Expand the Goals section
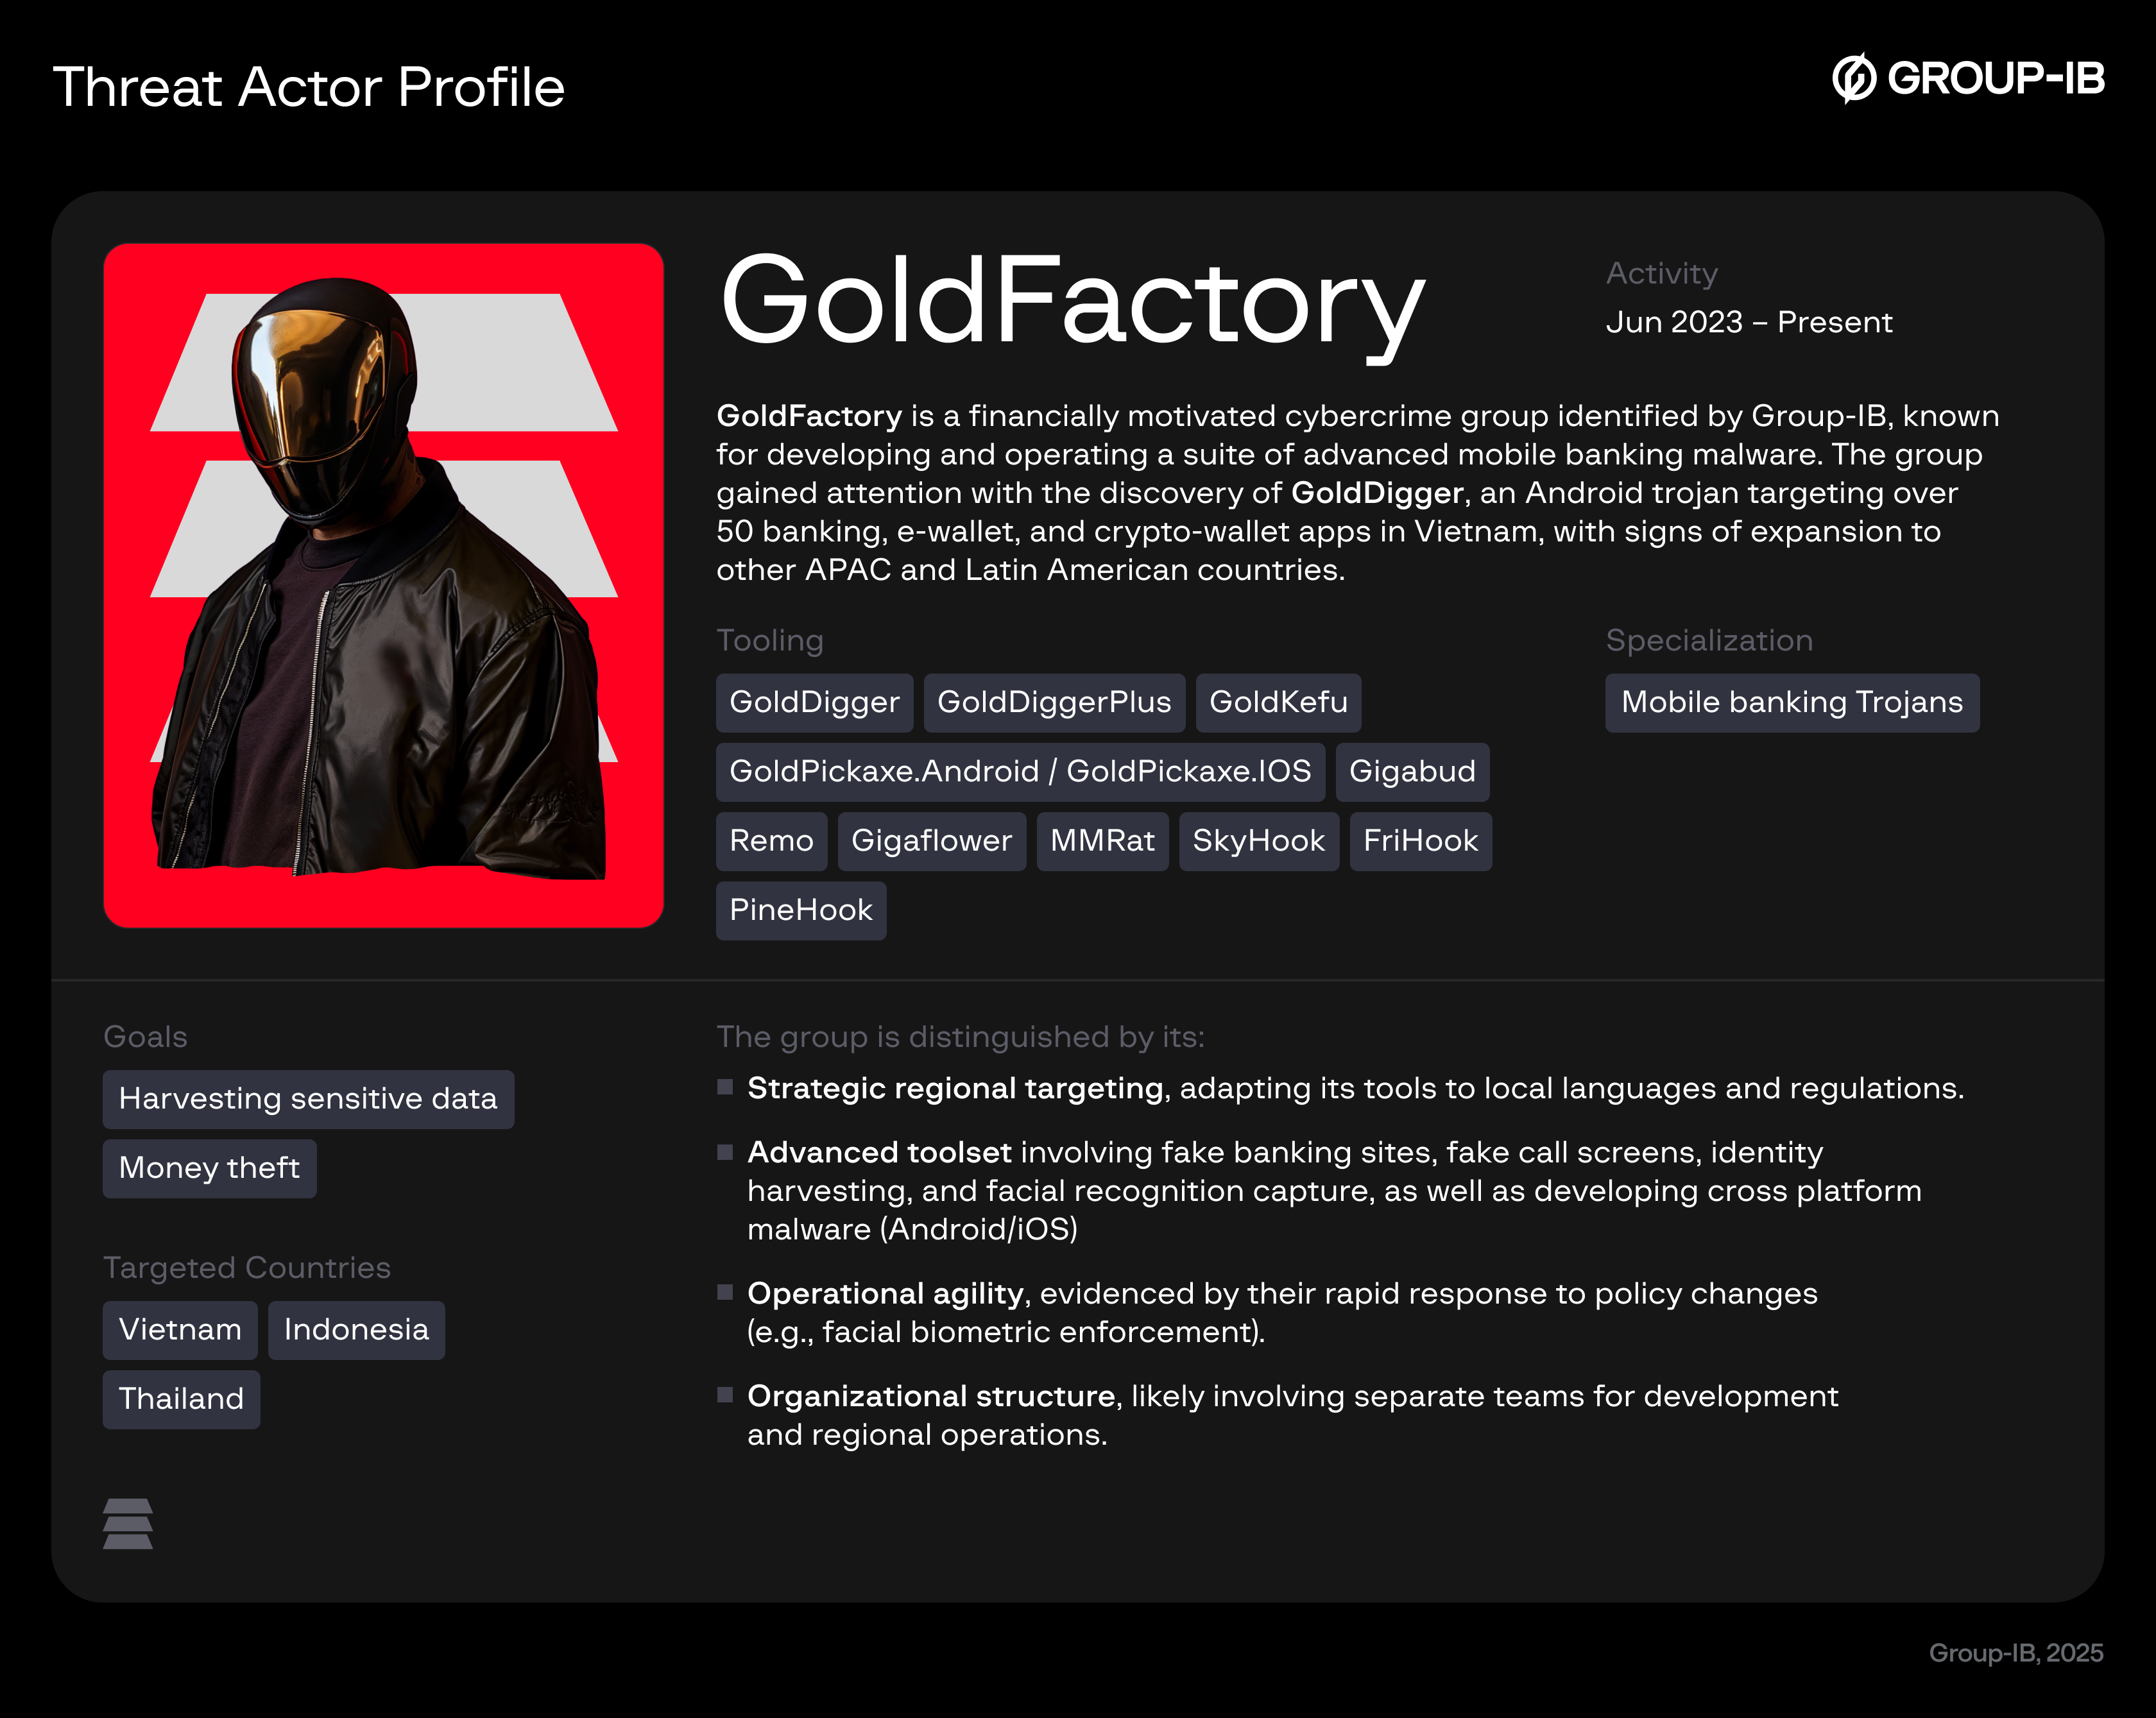Viewport: 2156px width, 1718px height. click(145, 1037)
